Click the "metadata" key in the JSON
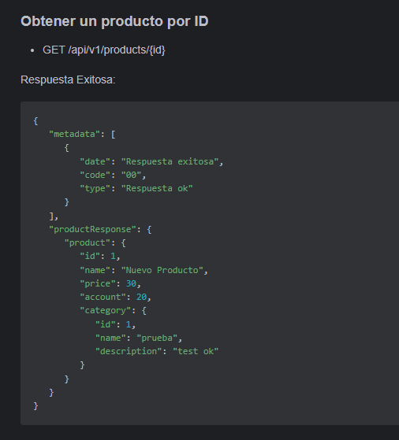Screen dimensions: 399x440 [74, 134]
